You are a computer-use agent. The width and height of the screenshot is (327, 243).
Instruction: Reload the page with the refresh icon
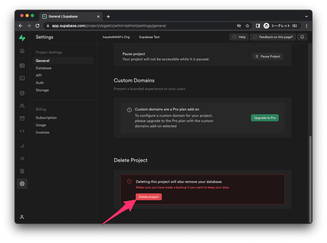tap(37, 26)
